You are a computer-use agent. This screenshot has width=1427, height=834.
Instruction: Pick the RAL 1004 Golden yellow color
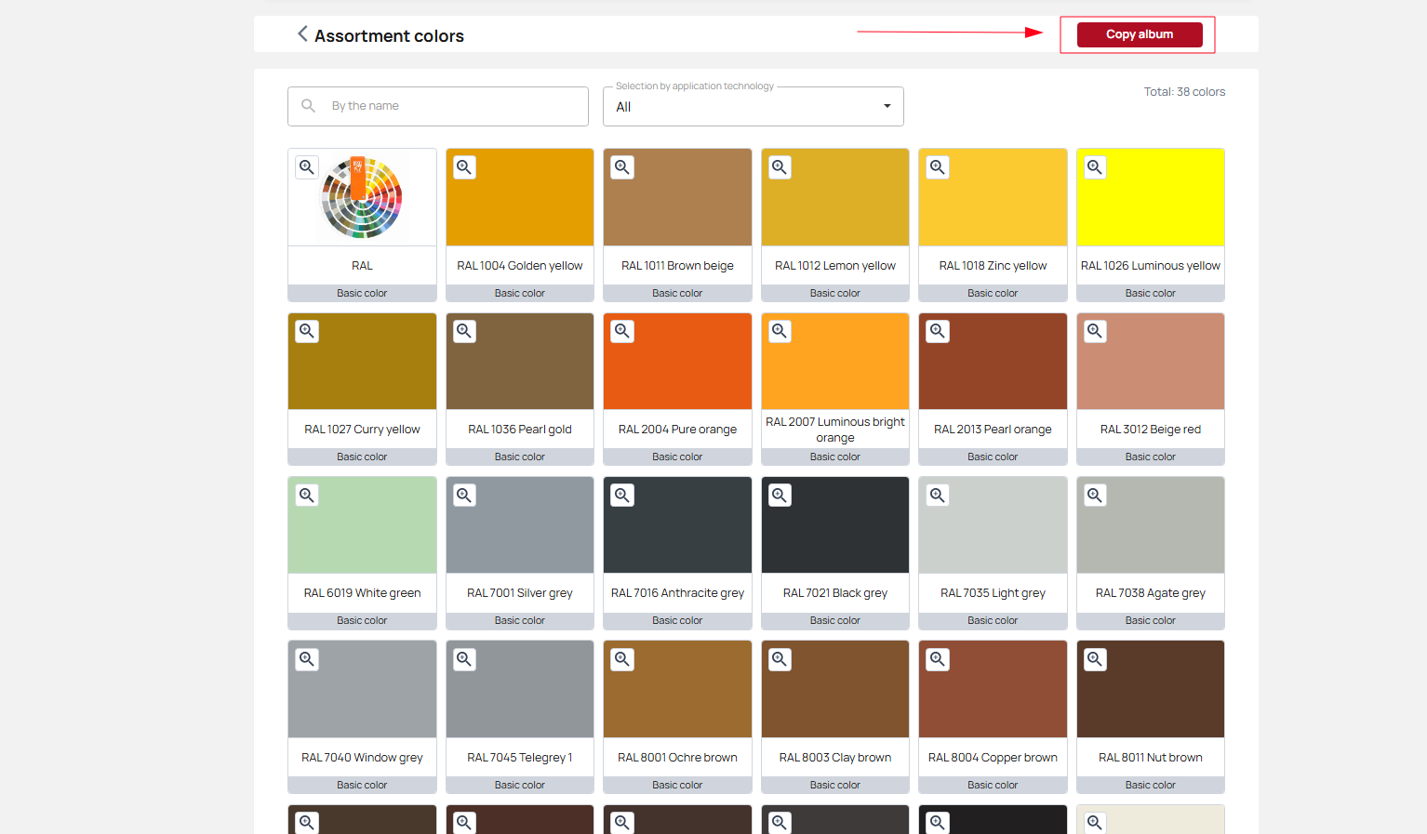(520, 197)
